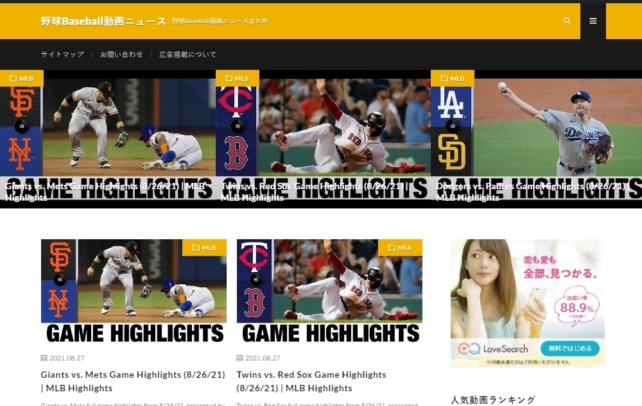Click 人気動画ランキング sidebar heading
Screen dimensions: 642x406
click(493, 400)
